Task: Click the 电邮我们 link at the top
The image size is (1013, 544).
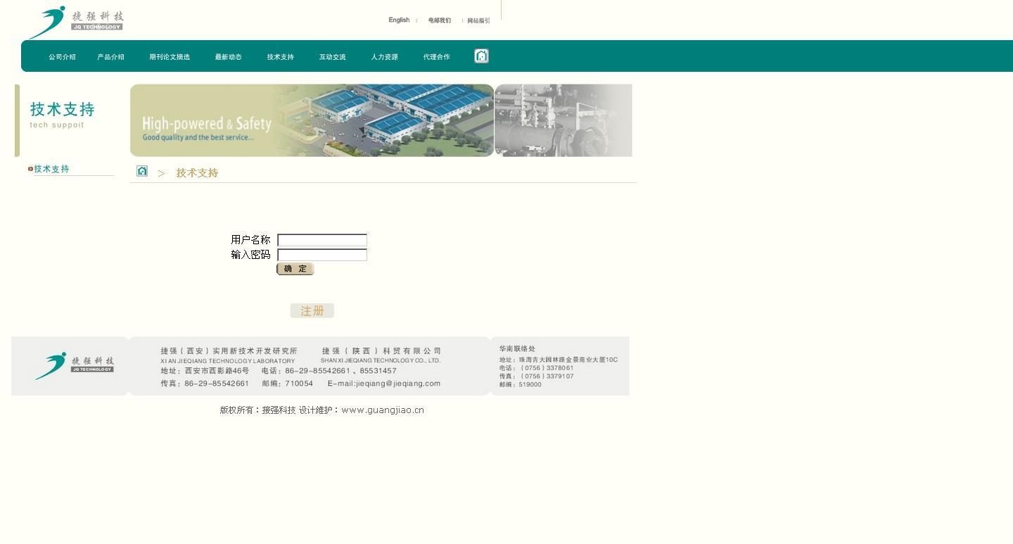Action: [440, 20]
